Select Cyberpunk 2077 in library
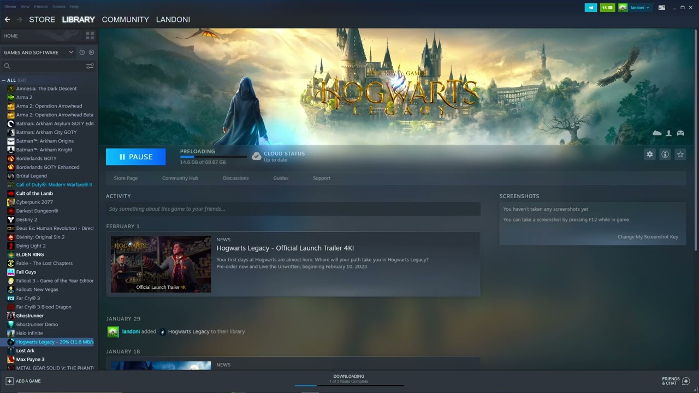The image size is (699, 393). [34, 202]
